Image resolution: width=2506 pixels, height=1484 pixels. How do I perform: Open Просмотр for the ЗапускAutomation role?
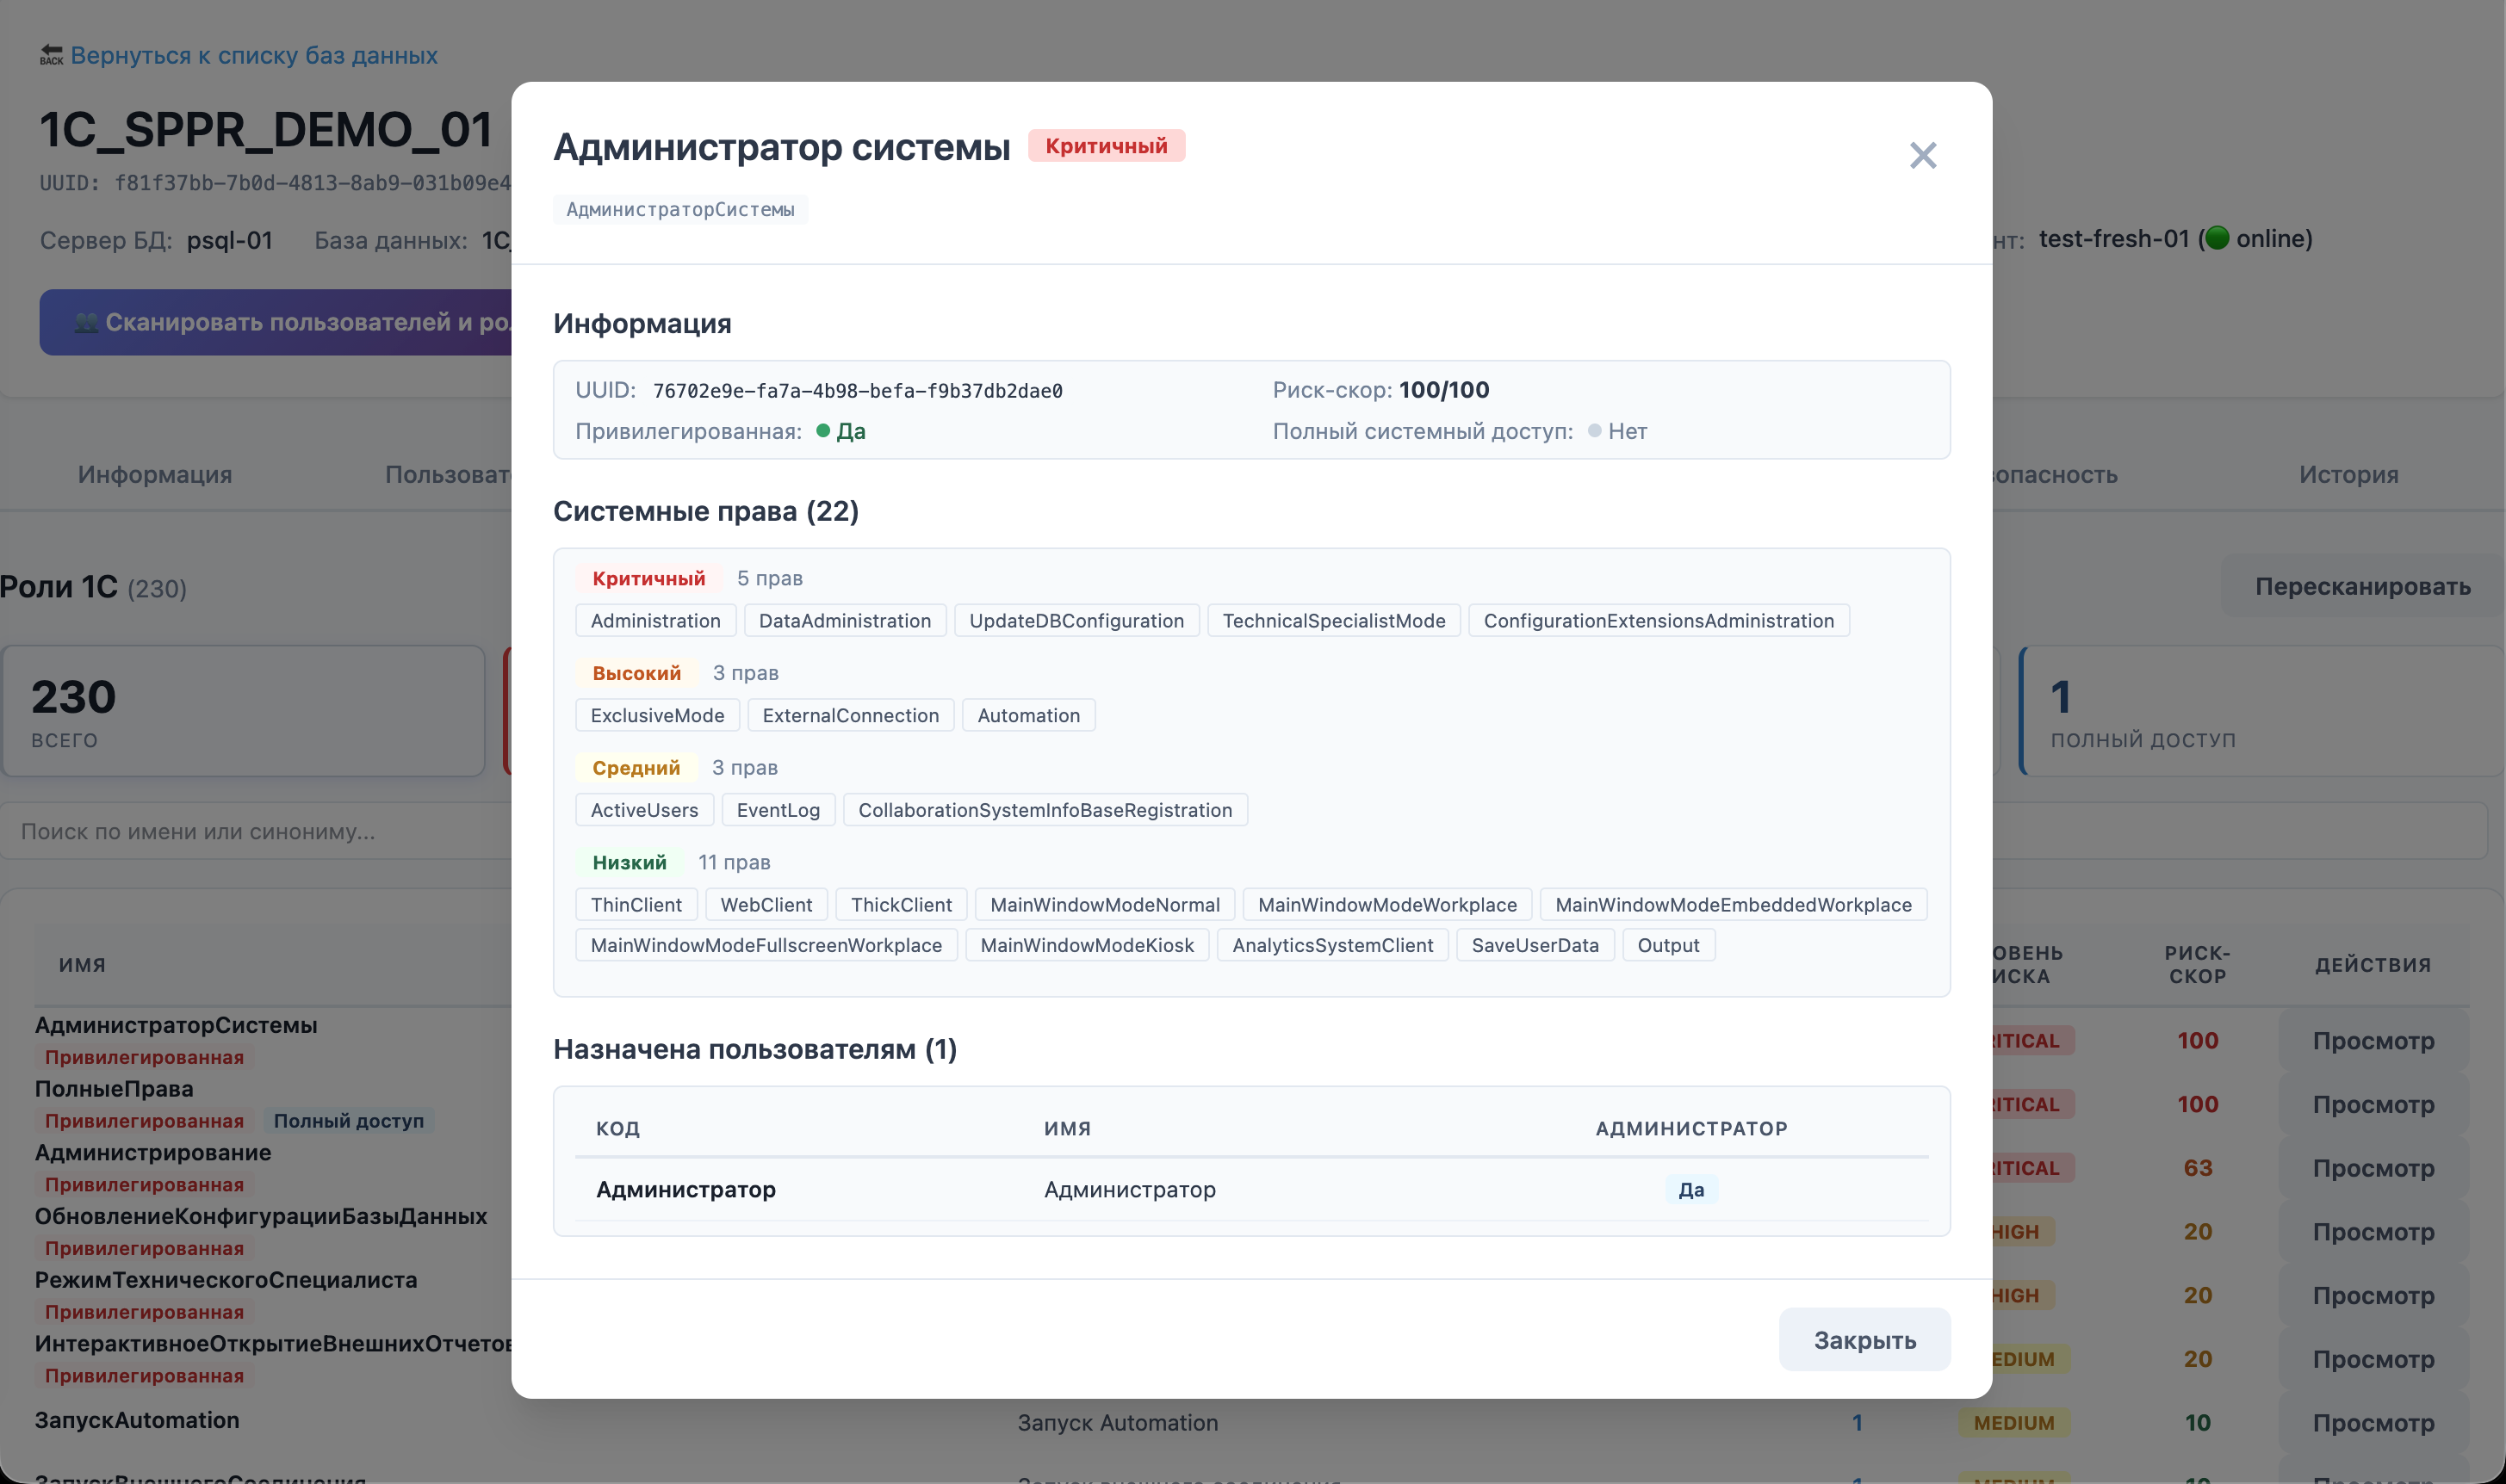click(x=2372, y=1422)
